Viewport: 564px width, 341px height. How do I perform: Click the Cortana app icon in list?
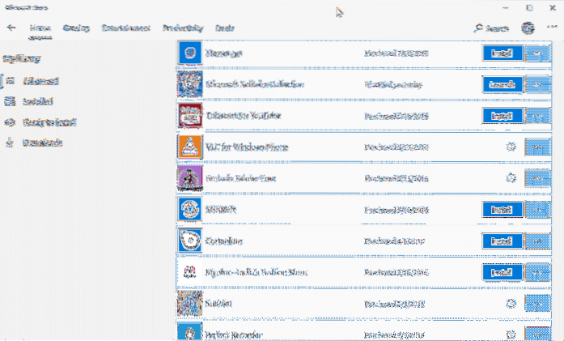(189, 241)
